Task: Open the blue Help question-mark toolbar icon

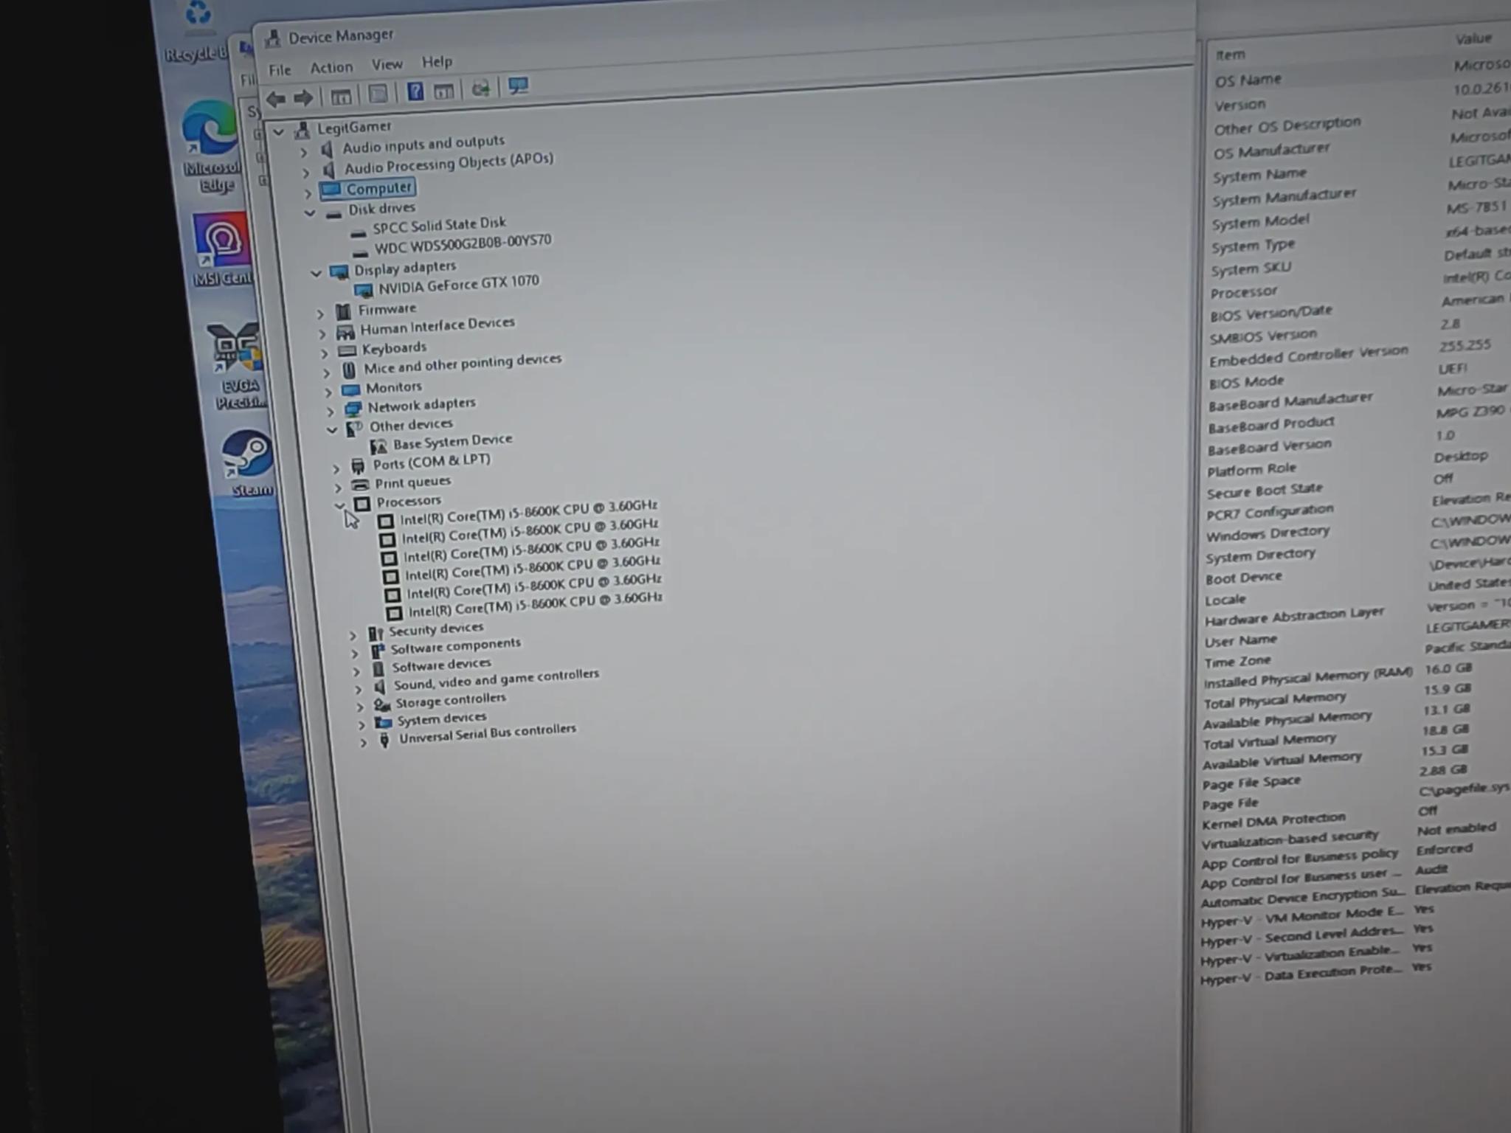Action: [x=415, y=91]
